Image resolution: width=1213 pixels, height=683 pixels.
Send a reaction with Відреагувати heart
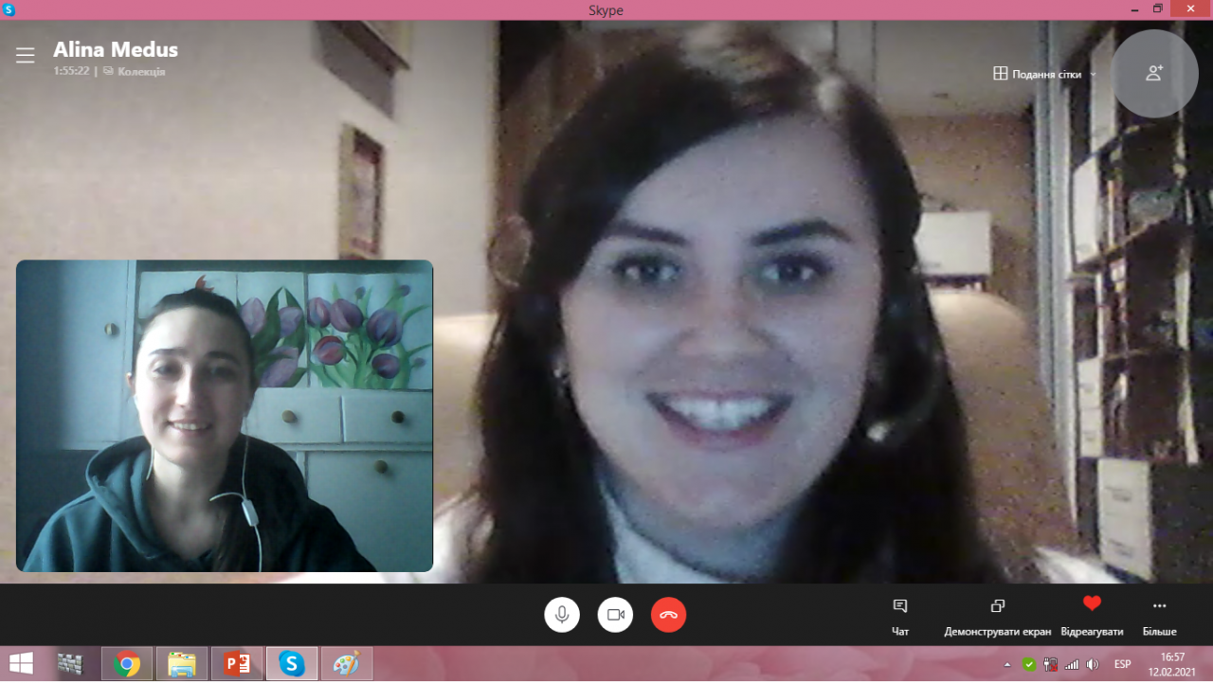(x=1092, y=617)
